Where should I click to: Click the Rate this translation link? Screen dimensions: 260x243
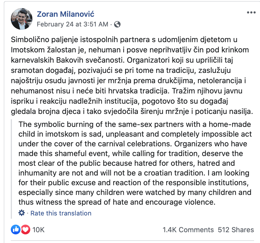pyautogui.click(x=61, y=213)
